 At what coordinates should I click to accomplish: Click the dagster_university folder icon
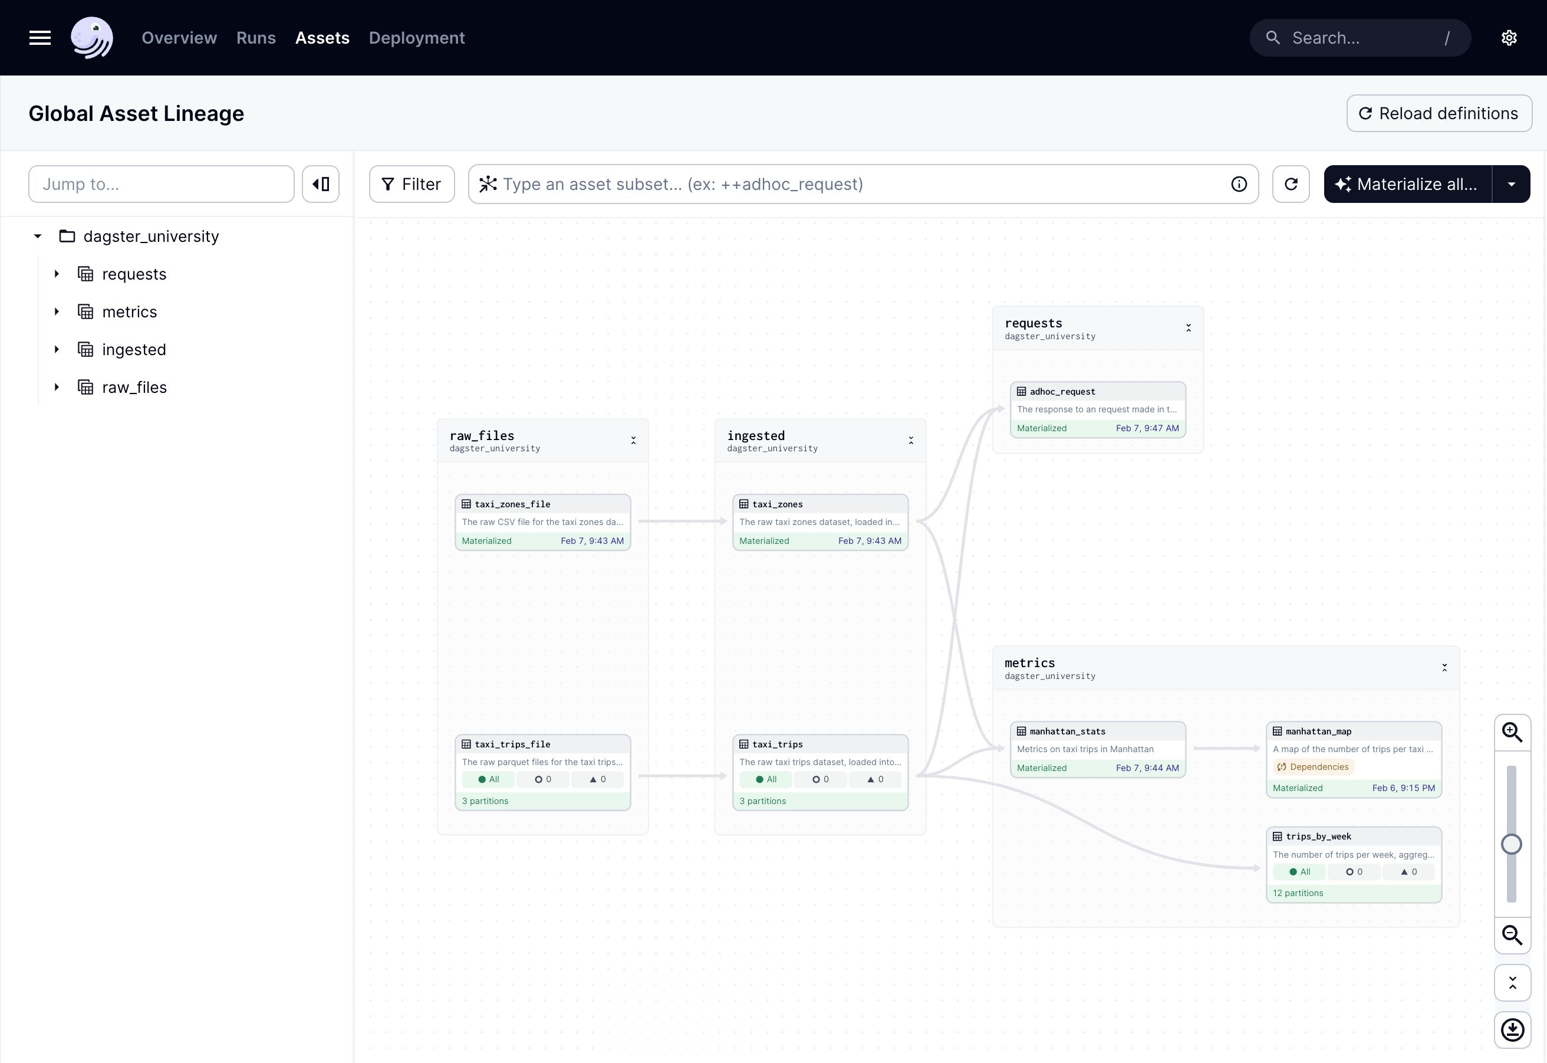tap(67, 237)
